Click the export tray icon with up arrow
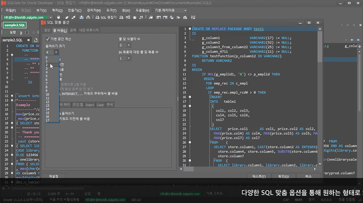363x203 pixels. pos(88,17)
